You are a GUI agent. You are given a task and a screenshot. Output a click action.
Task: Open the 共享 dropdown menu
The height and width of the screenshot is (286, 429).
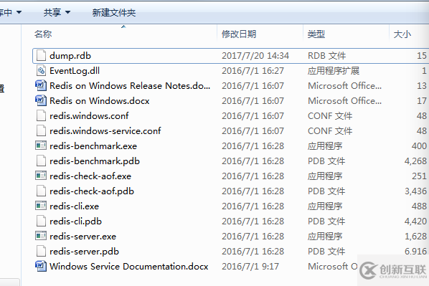[x=57, y=12]
